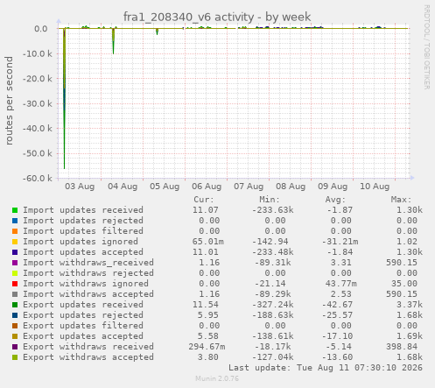Click the yellow Import updates ignored swatch
The width and height of the screenshot is (435, 388).
tap(15, 242)
